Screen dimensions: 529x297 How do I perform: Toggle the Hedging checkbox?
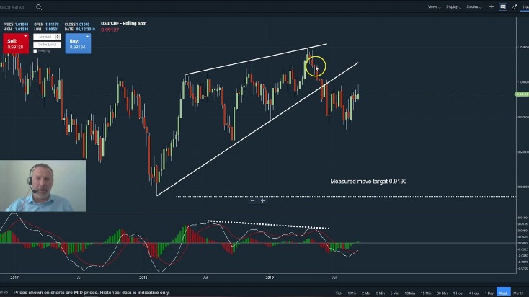tap(35, 51)
